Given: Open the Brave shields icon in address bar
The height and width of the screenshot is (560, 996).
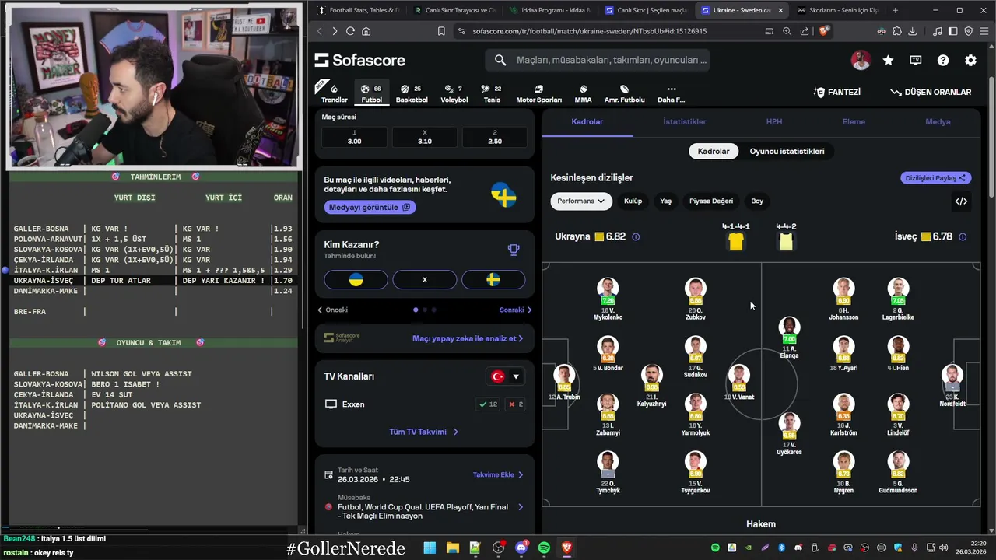Looking at the screenshot, I should 824,31.
